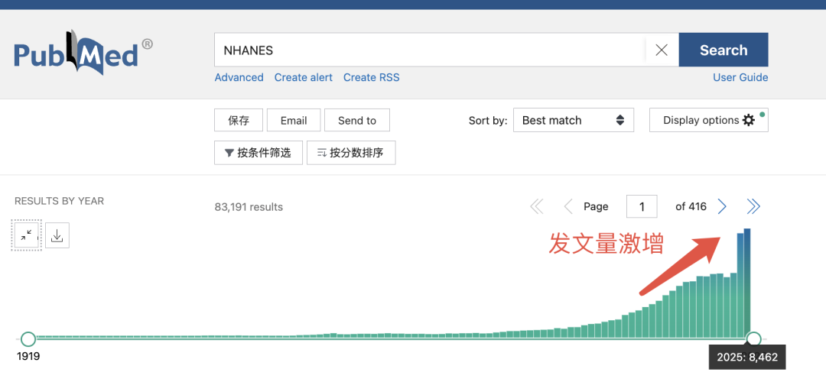
Task: Click the page number input field
Action: click(x=642, y=206)
